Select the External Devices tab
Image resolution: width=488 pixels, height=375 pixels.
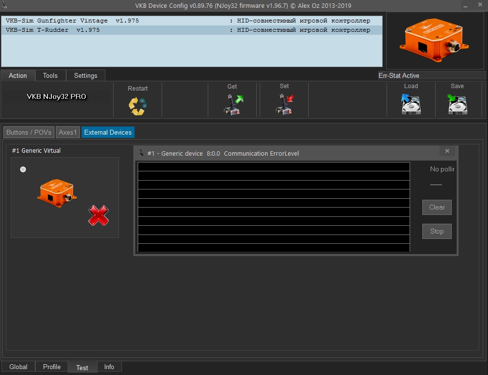pyautogui.click(x=108, y=132)
